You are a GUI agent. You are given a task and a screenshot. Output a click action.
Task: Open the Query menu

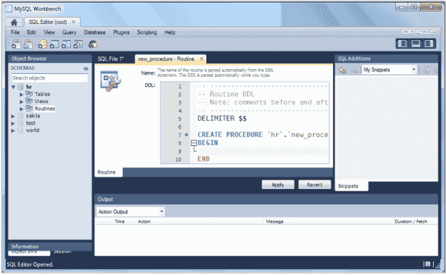point(69,33)
